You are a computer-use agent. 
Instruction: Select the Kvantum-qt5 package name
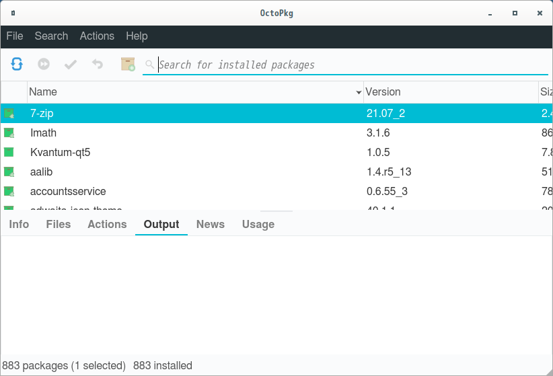tap(61, 153)
